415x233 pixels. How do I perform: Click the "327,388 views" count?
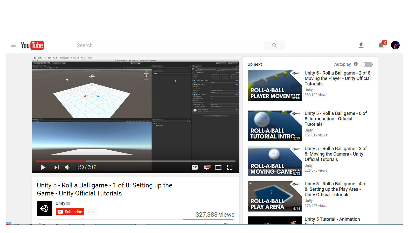pos(215,215)
